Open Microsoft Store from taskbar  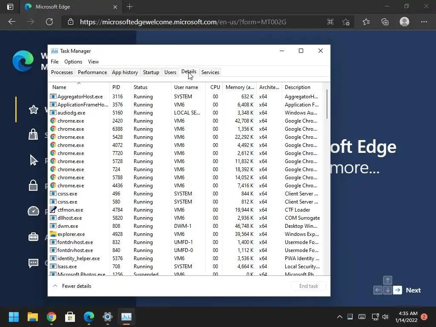(x=70, y=317)
